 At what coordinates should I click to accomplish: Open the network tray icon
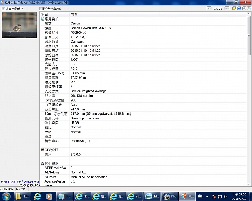[219, 196]
